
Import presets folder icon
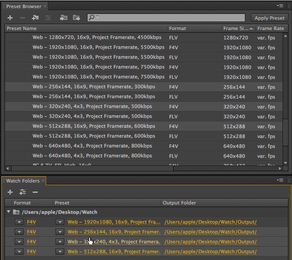point(64,18)
